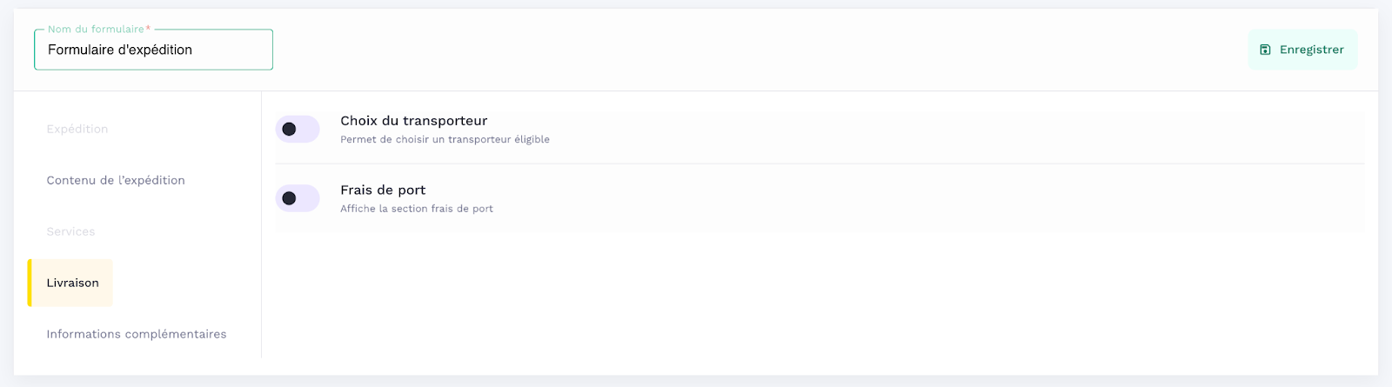
Task: Click the 'Formulaire d'expédition' text in field
Action: (x=120, y=50)
